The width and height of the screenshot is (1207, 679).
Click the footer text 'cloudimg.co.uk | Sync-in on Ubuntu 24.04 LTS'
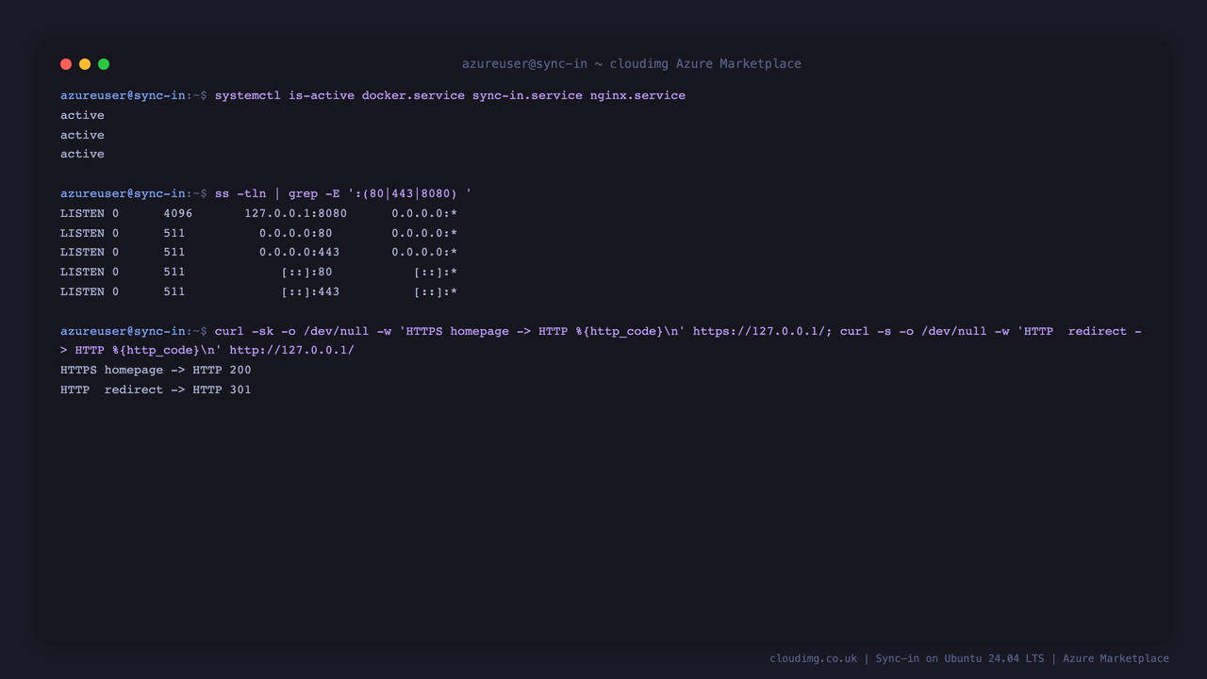coord(906,658)
